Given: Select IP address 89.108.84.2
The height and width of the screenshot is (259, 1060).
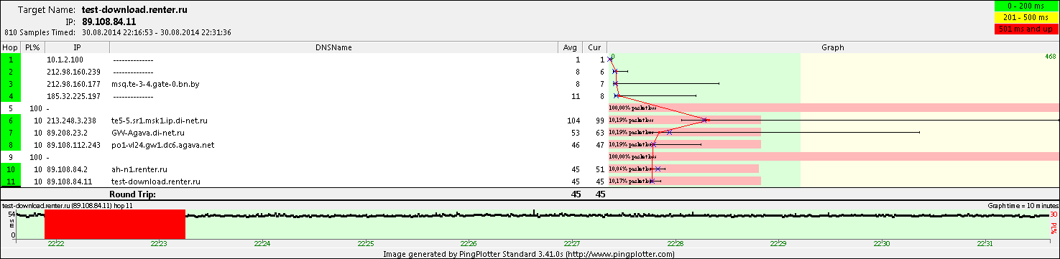Looking at the screenshot, I should 67,169.
